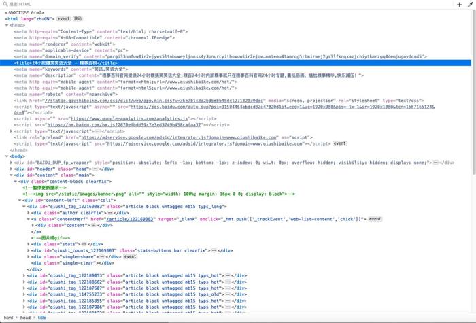Open the hm.baidu.com hm.js link
This screenshot has height=323, width=476.
point(124,125)
